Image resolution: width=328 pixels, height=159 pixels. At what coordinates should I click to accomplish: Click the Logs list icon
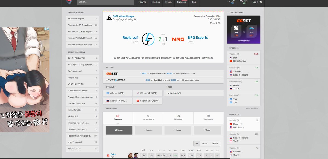[x=208, y=116]
